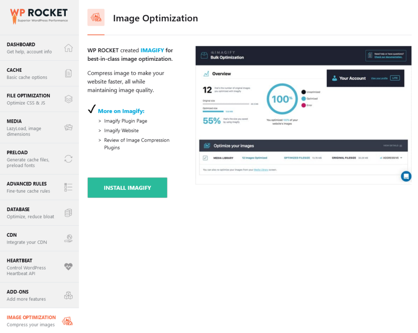Switch to the Preload tab
The image size is (418, 333).
(40, 159)
